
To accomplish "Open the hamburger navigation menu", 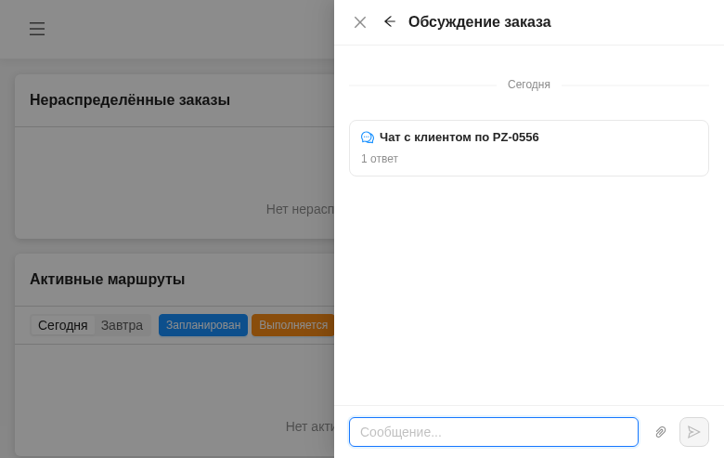I will [37, 29].
